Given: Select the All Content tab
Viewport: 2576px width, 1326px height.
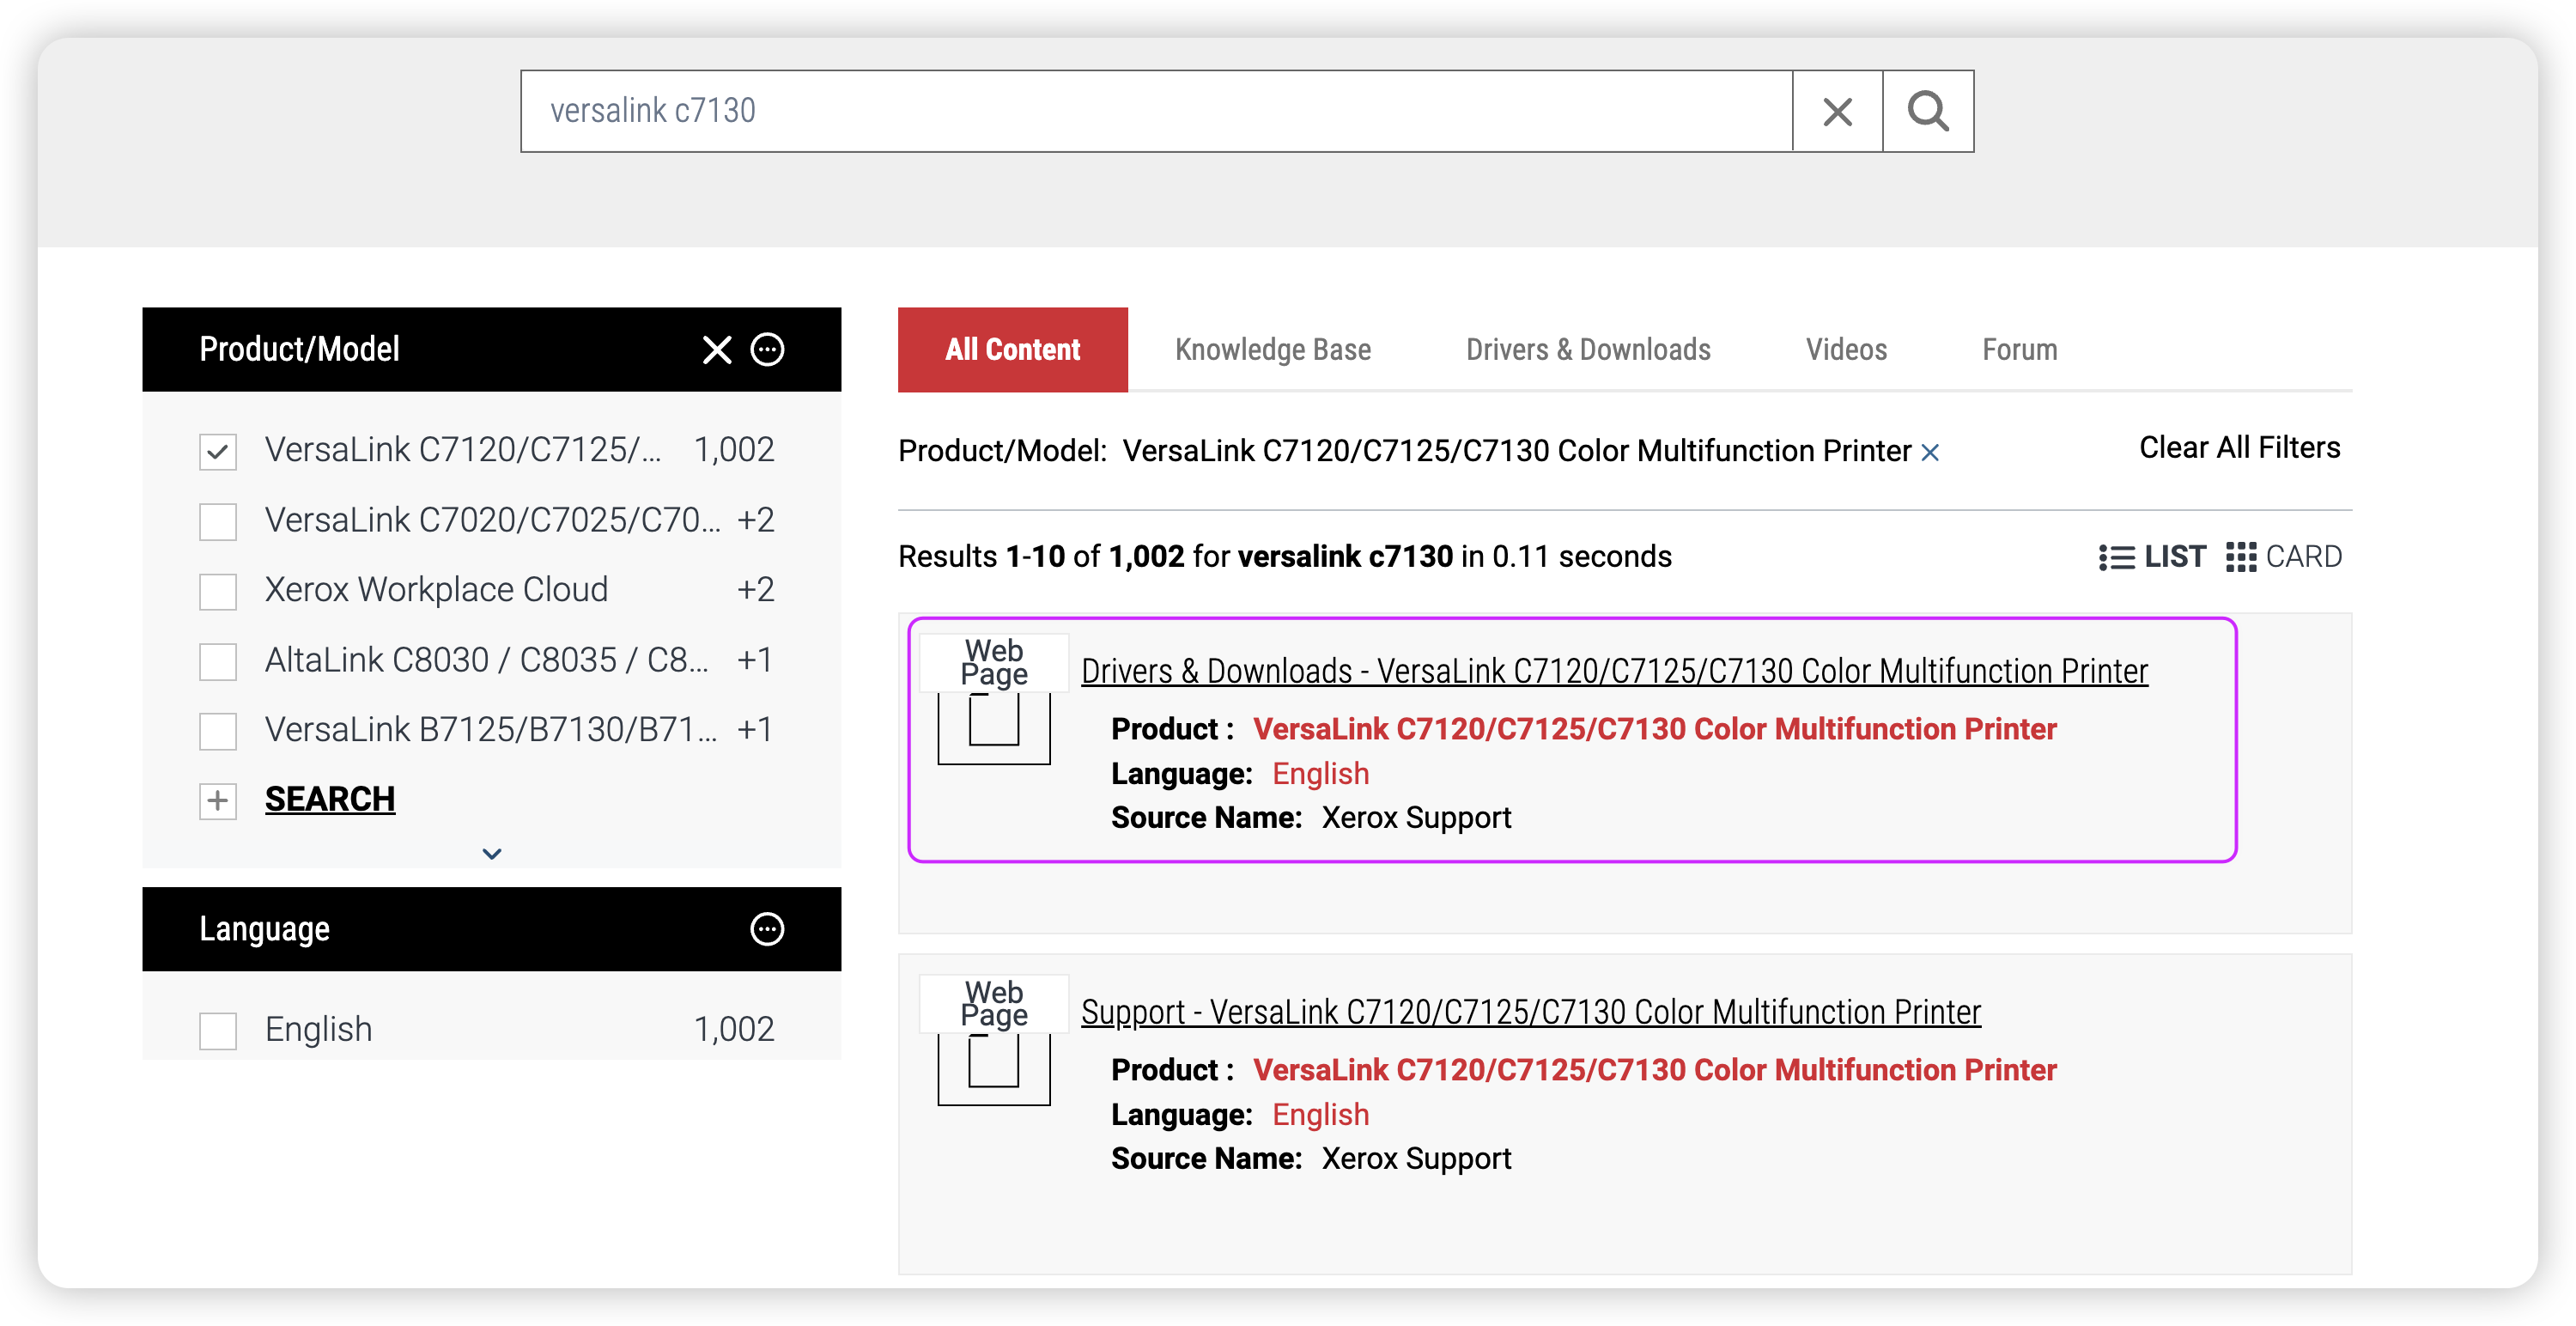Looking at the screenshot, I should pos(1012,350).
